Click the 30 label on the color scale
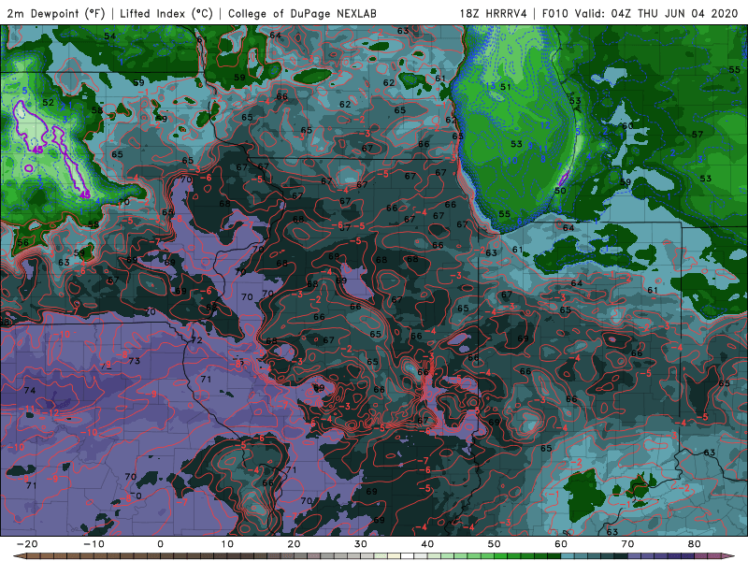 coord(361,544)
